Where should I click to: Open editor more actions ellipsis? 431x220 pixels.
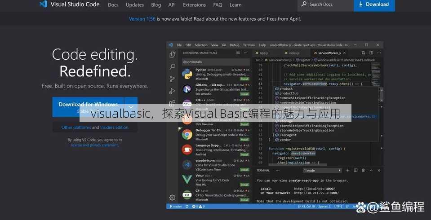[379, 53]
